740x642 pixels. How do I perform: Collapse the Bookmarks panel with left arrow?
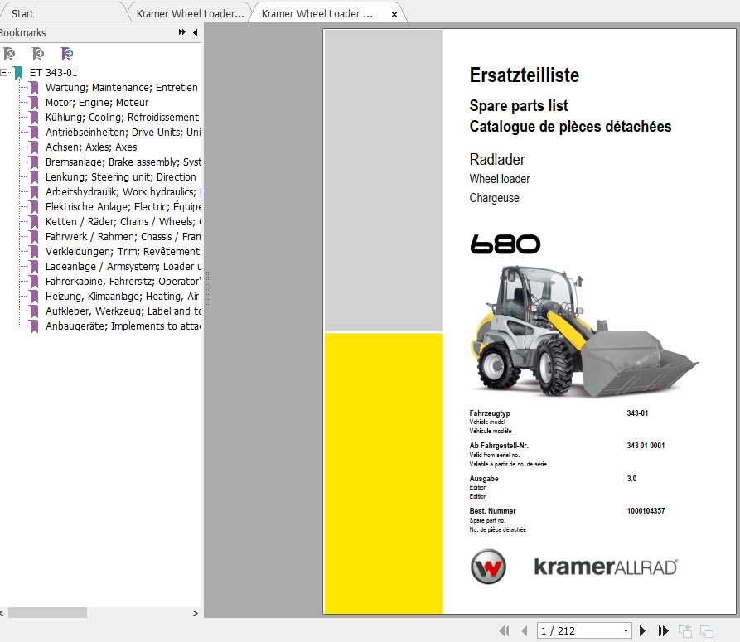click(x=196, y=32)
